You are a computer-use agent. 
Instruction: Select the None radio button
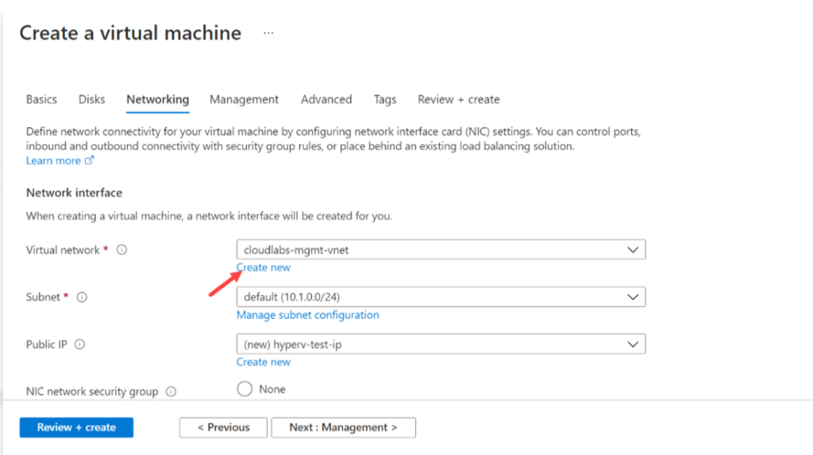point(245,388)
